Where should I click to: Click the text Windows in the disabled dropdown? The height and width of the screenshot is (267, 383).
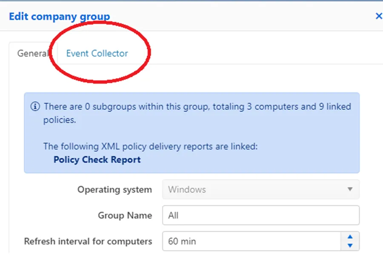(x=187, y=189)
